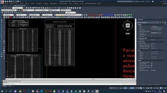Select the Multiline Text 'A' tool
Screen dimensions: 167x93
point(4,55)
